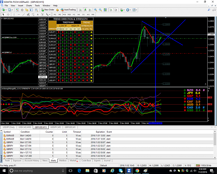Open Google Chrome from the taskbar
Screen dimensions: 217x174
[137, 171]
